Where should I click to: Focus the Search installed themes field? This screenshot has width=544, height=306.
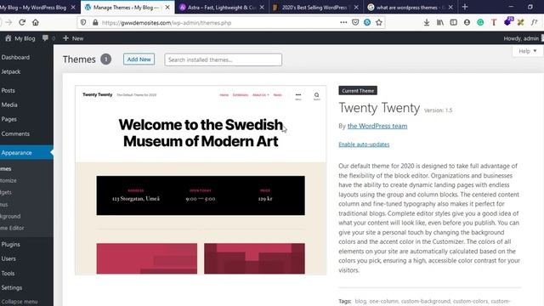223,59
